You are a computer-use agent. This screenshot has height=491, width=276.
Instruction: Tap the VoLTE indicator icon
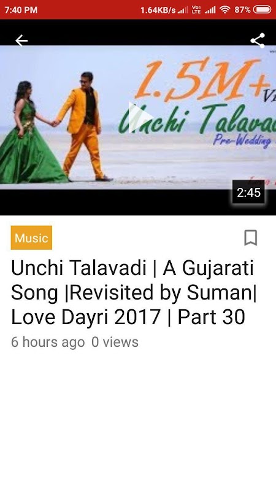(196, 10)
